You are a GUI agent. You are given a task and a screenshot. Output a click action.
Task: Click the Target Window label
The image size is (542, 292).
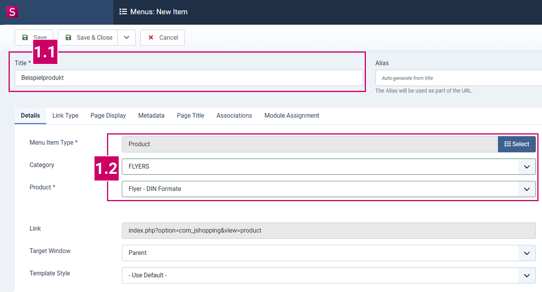tap(50, 251)
